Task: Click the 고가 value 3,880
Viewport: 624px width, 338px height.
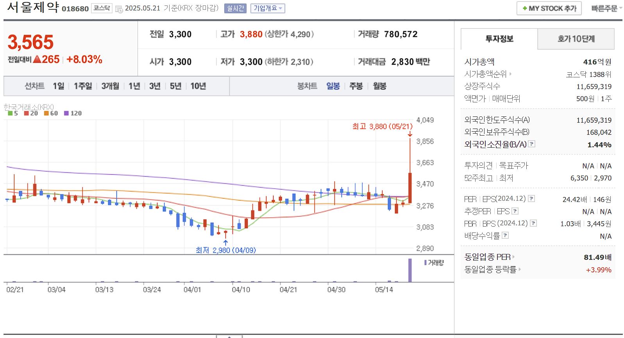Action: 251,34
